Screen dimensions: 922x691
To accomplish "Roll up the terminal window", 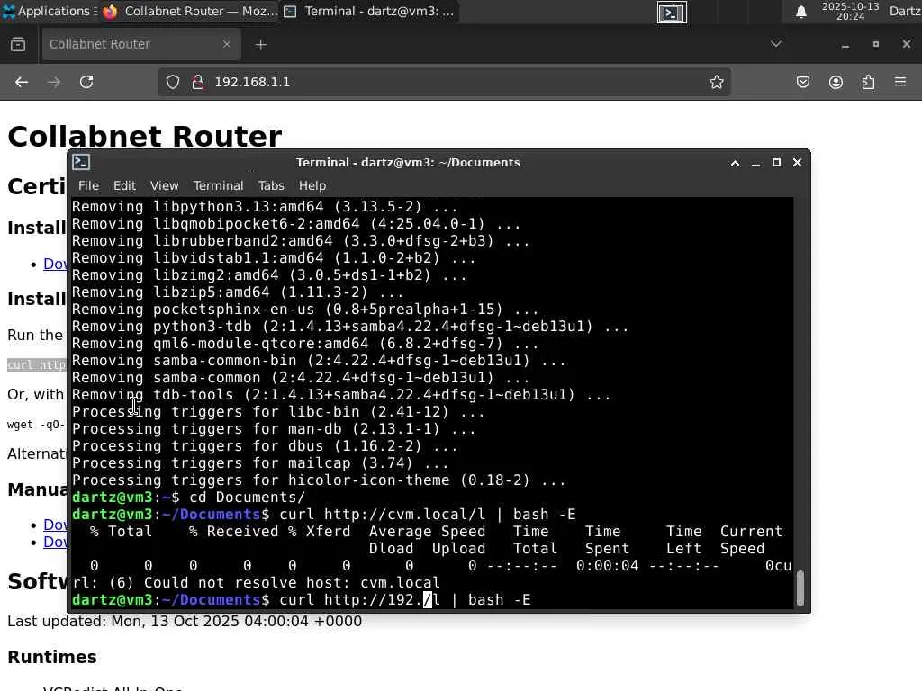I will pyautogui.click(x=735, y=163).
